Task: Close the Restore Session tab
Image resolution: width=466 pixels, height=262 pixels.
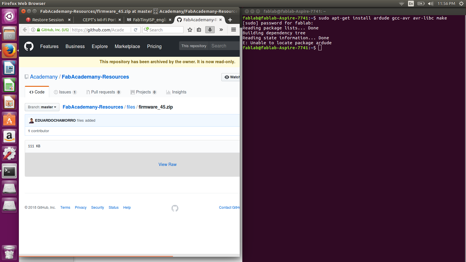Action: [69, 20]
